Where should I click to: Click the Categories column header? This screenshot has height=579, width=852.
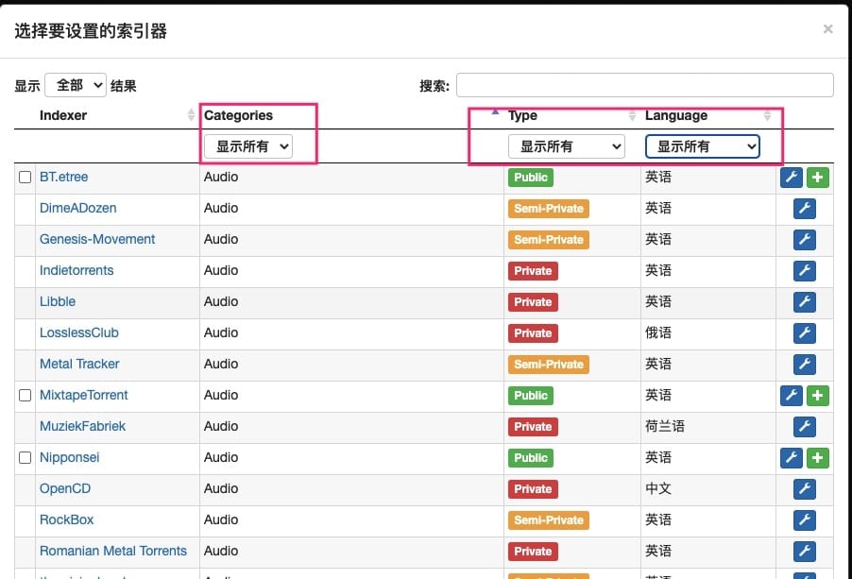[x=239, y=115]
